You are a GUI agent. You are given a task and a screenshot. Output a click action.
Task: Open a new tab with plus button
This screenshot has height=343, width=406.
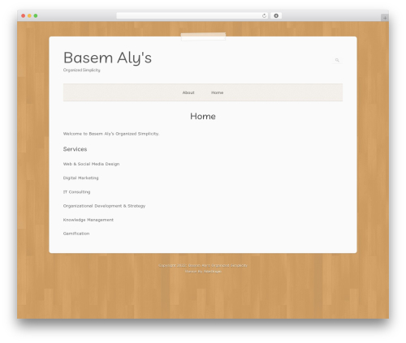(385, 18)
